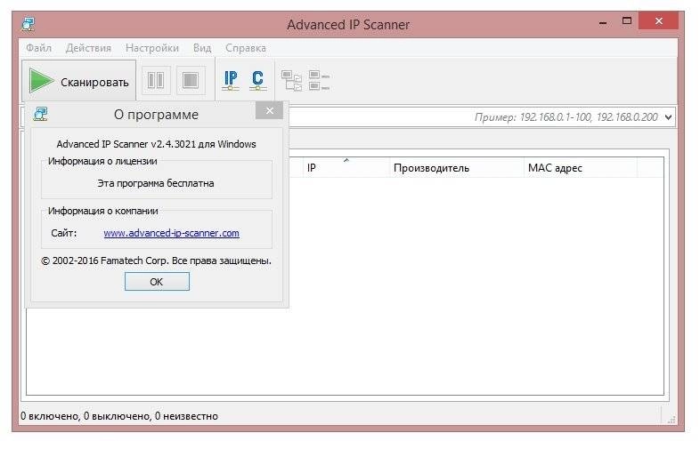The height and width of the screenshot is (449, 700).
Task: Click the expand all tree icon
Action: click(x=291, y=81)
